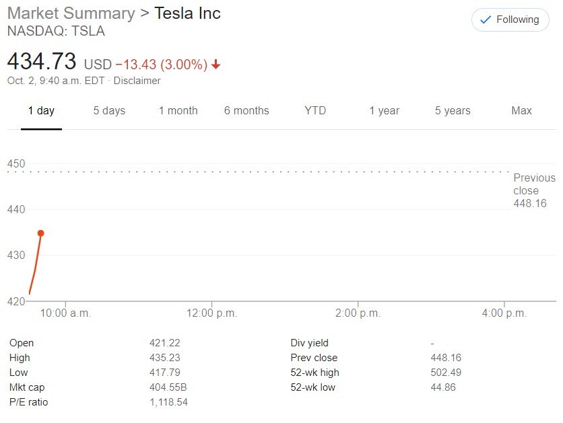
Task: Open the 1 month price chart
Action: (x=178, y=110)
